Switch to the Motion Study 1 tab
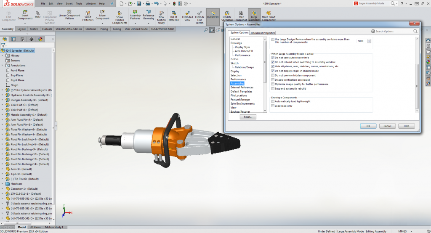Viewport: 431px width, 233px height. [x=54, y=227]
